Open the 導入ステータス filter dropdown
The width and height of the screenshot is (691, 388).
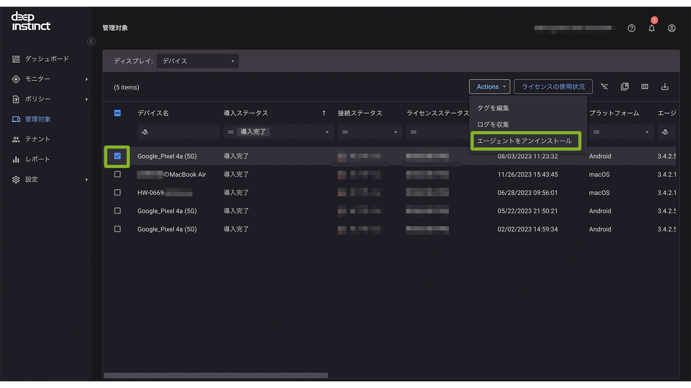[326, 132]
